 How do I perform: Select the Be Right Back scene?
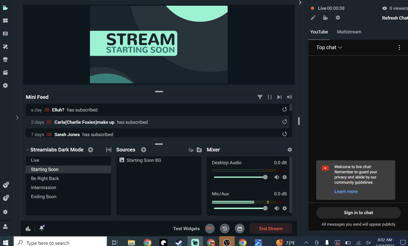[45, 178]
